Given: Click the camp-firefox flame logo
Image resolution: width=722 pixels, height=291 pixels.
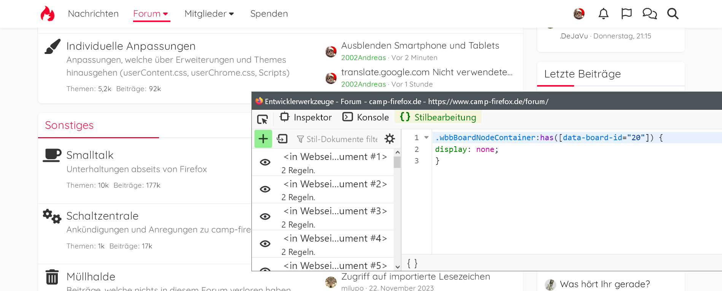Looking at the screenshot, I should [x=48, y=14].
